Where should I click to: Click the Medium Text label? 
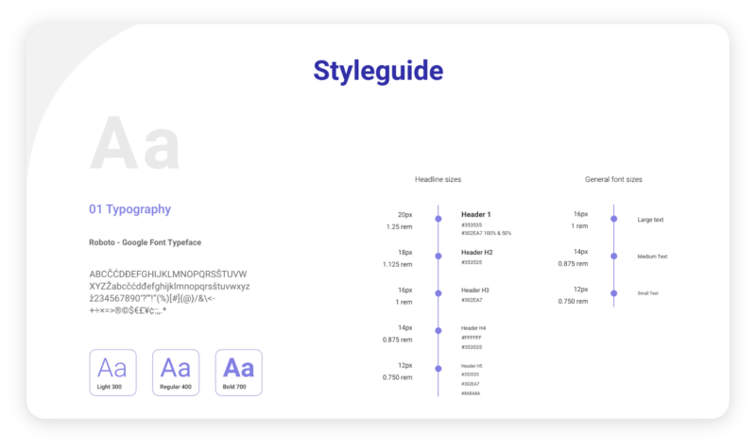coord(652,257)
